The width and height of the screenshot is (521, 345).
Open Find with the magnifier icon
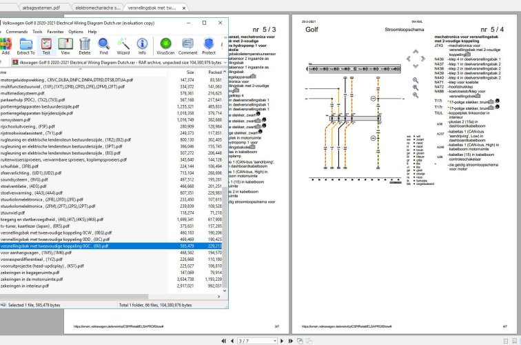[103, 46]
